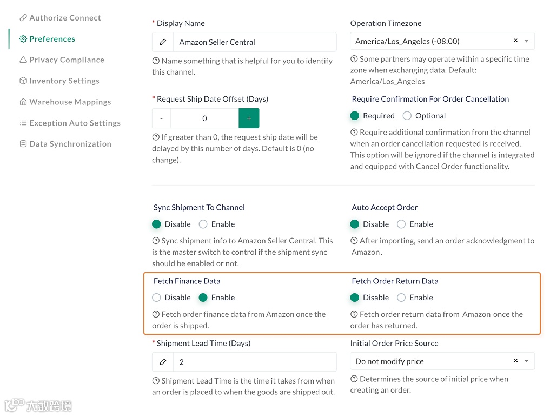
Task: Go to Warehouse Mappings section
Action: (x=70, y=102)
